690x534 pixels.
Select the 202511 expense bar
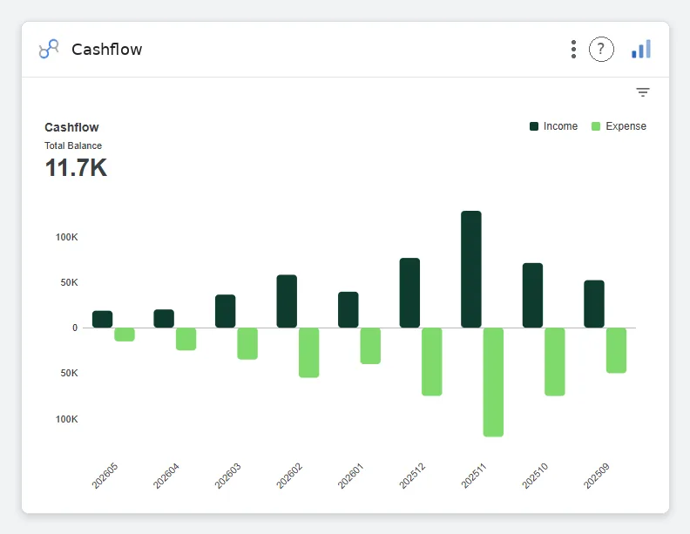click(493, 382)
